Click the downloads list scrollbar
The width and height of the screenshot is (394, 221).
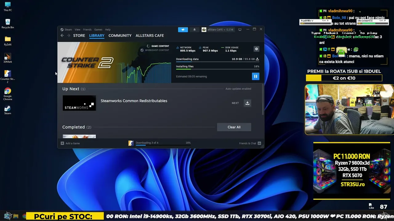[263, 100]
